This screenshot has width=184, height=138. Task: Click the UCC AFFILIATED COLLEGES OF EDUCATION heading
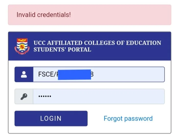click(97, 43)
